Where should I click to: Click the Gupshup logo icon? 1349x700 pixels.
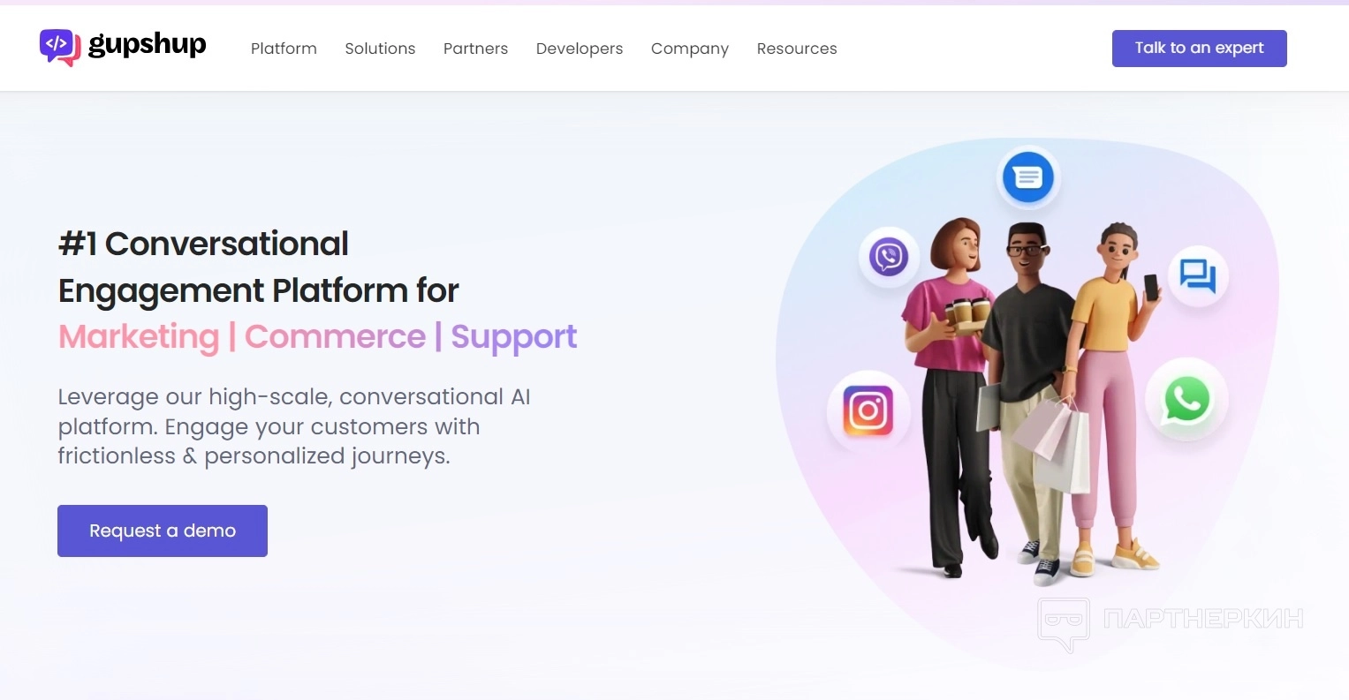pos(60,47)
